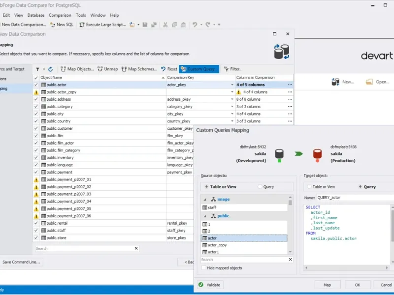Clear the object list search box
The width and height of the screenshot is (394, 295).
[136, 248]
